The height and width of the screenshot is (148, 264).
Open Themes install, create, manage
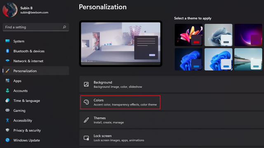172,120
